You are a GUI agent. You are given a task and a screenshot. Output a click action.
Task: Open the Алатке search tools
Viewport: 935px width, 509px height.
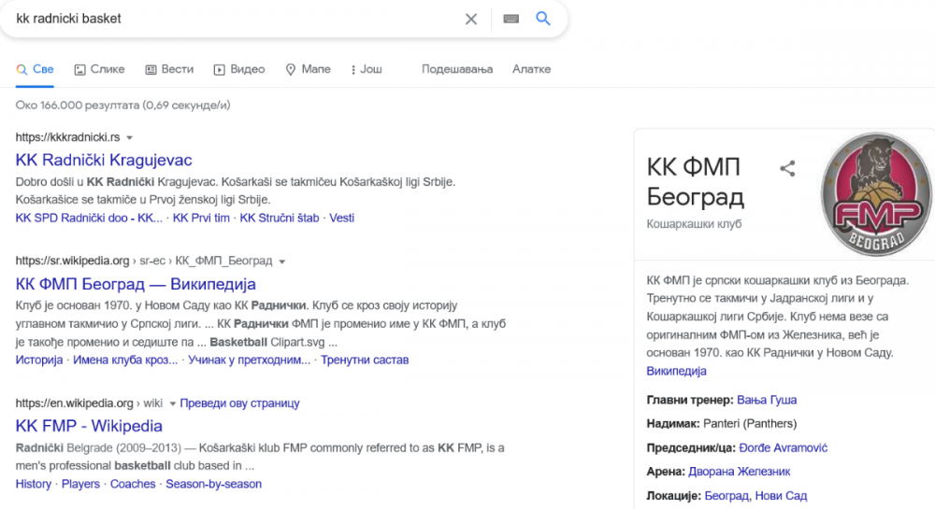pyautogui.click(x=531, y=69)
